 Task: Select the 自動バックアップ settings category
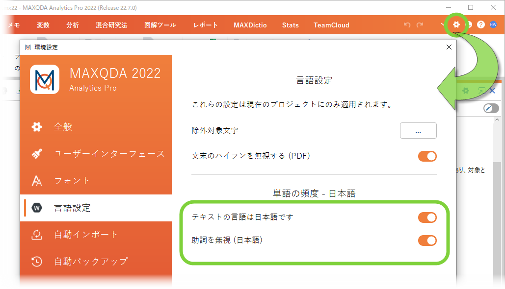pos(96,262)
